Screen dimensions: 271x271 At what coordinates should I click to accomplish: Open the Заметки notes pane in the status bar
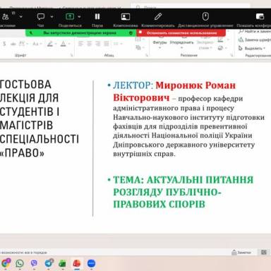pyautogui.click(x=241, y=253)
